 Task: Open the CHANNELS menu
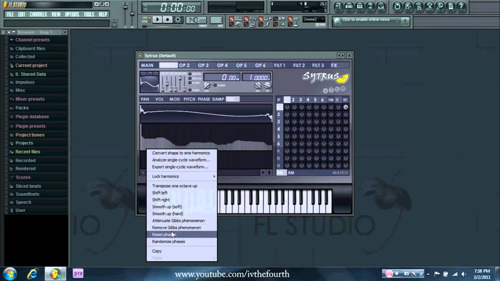coord(38,14)
